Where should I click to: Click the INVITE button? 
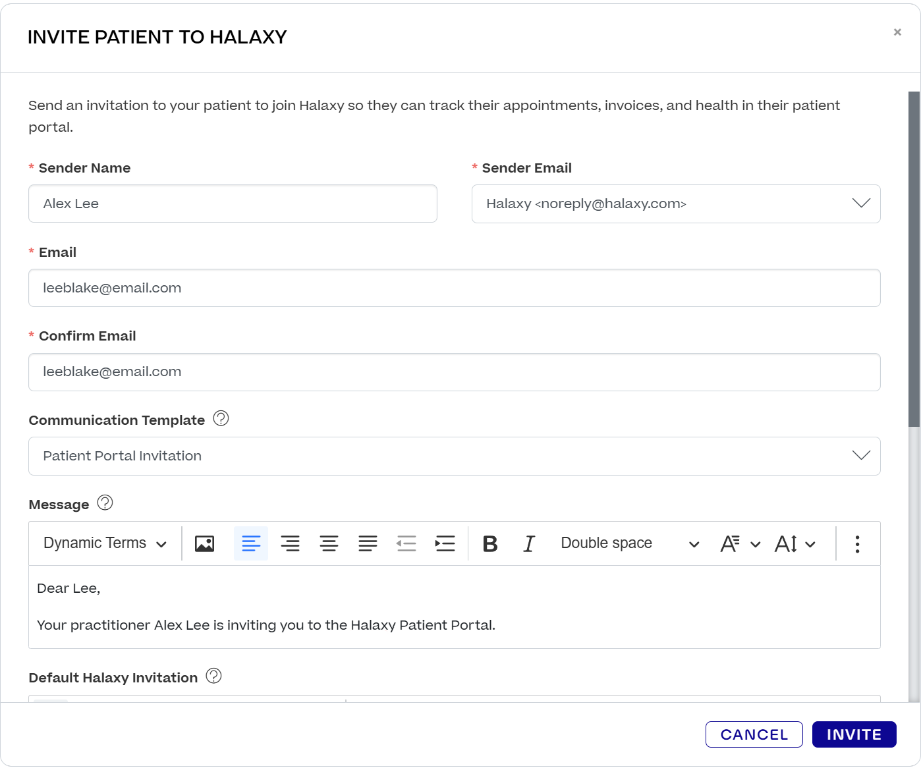854,734
